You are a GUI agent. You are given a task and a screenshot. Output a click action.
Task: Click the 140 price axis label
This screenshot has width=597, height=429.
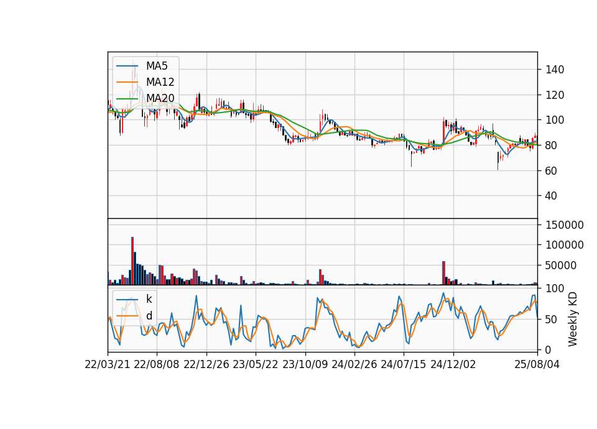point(555,70)
